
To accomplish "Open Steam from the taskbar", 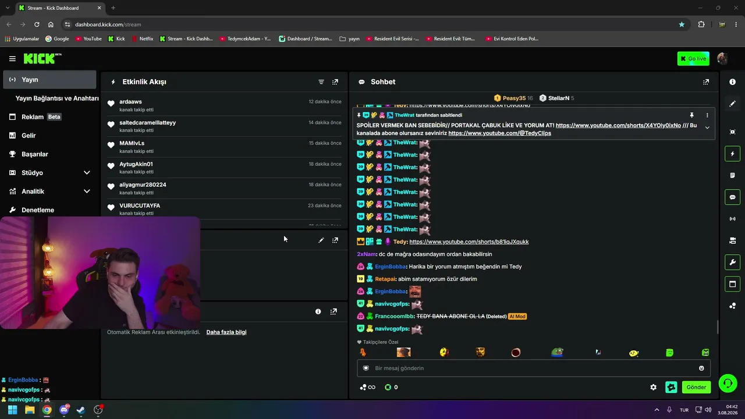I will [x=81, y=410].
